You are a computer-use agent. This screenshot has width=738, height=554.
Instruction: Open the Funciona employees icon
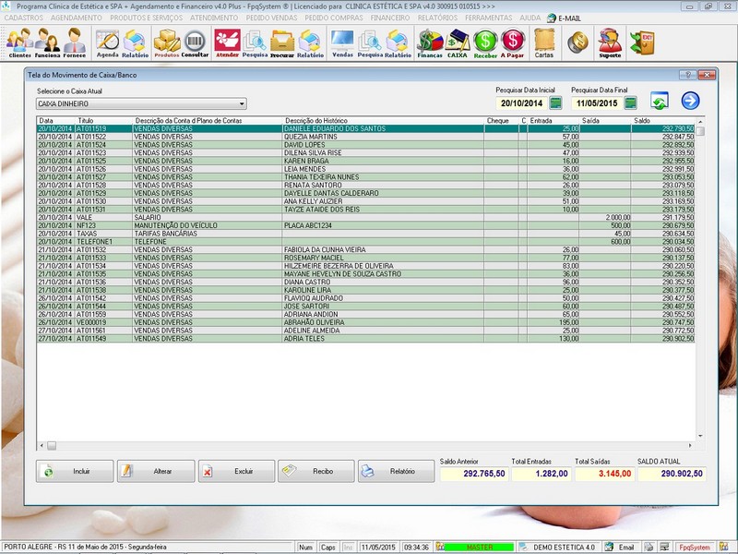[x=47, y=42]
